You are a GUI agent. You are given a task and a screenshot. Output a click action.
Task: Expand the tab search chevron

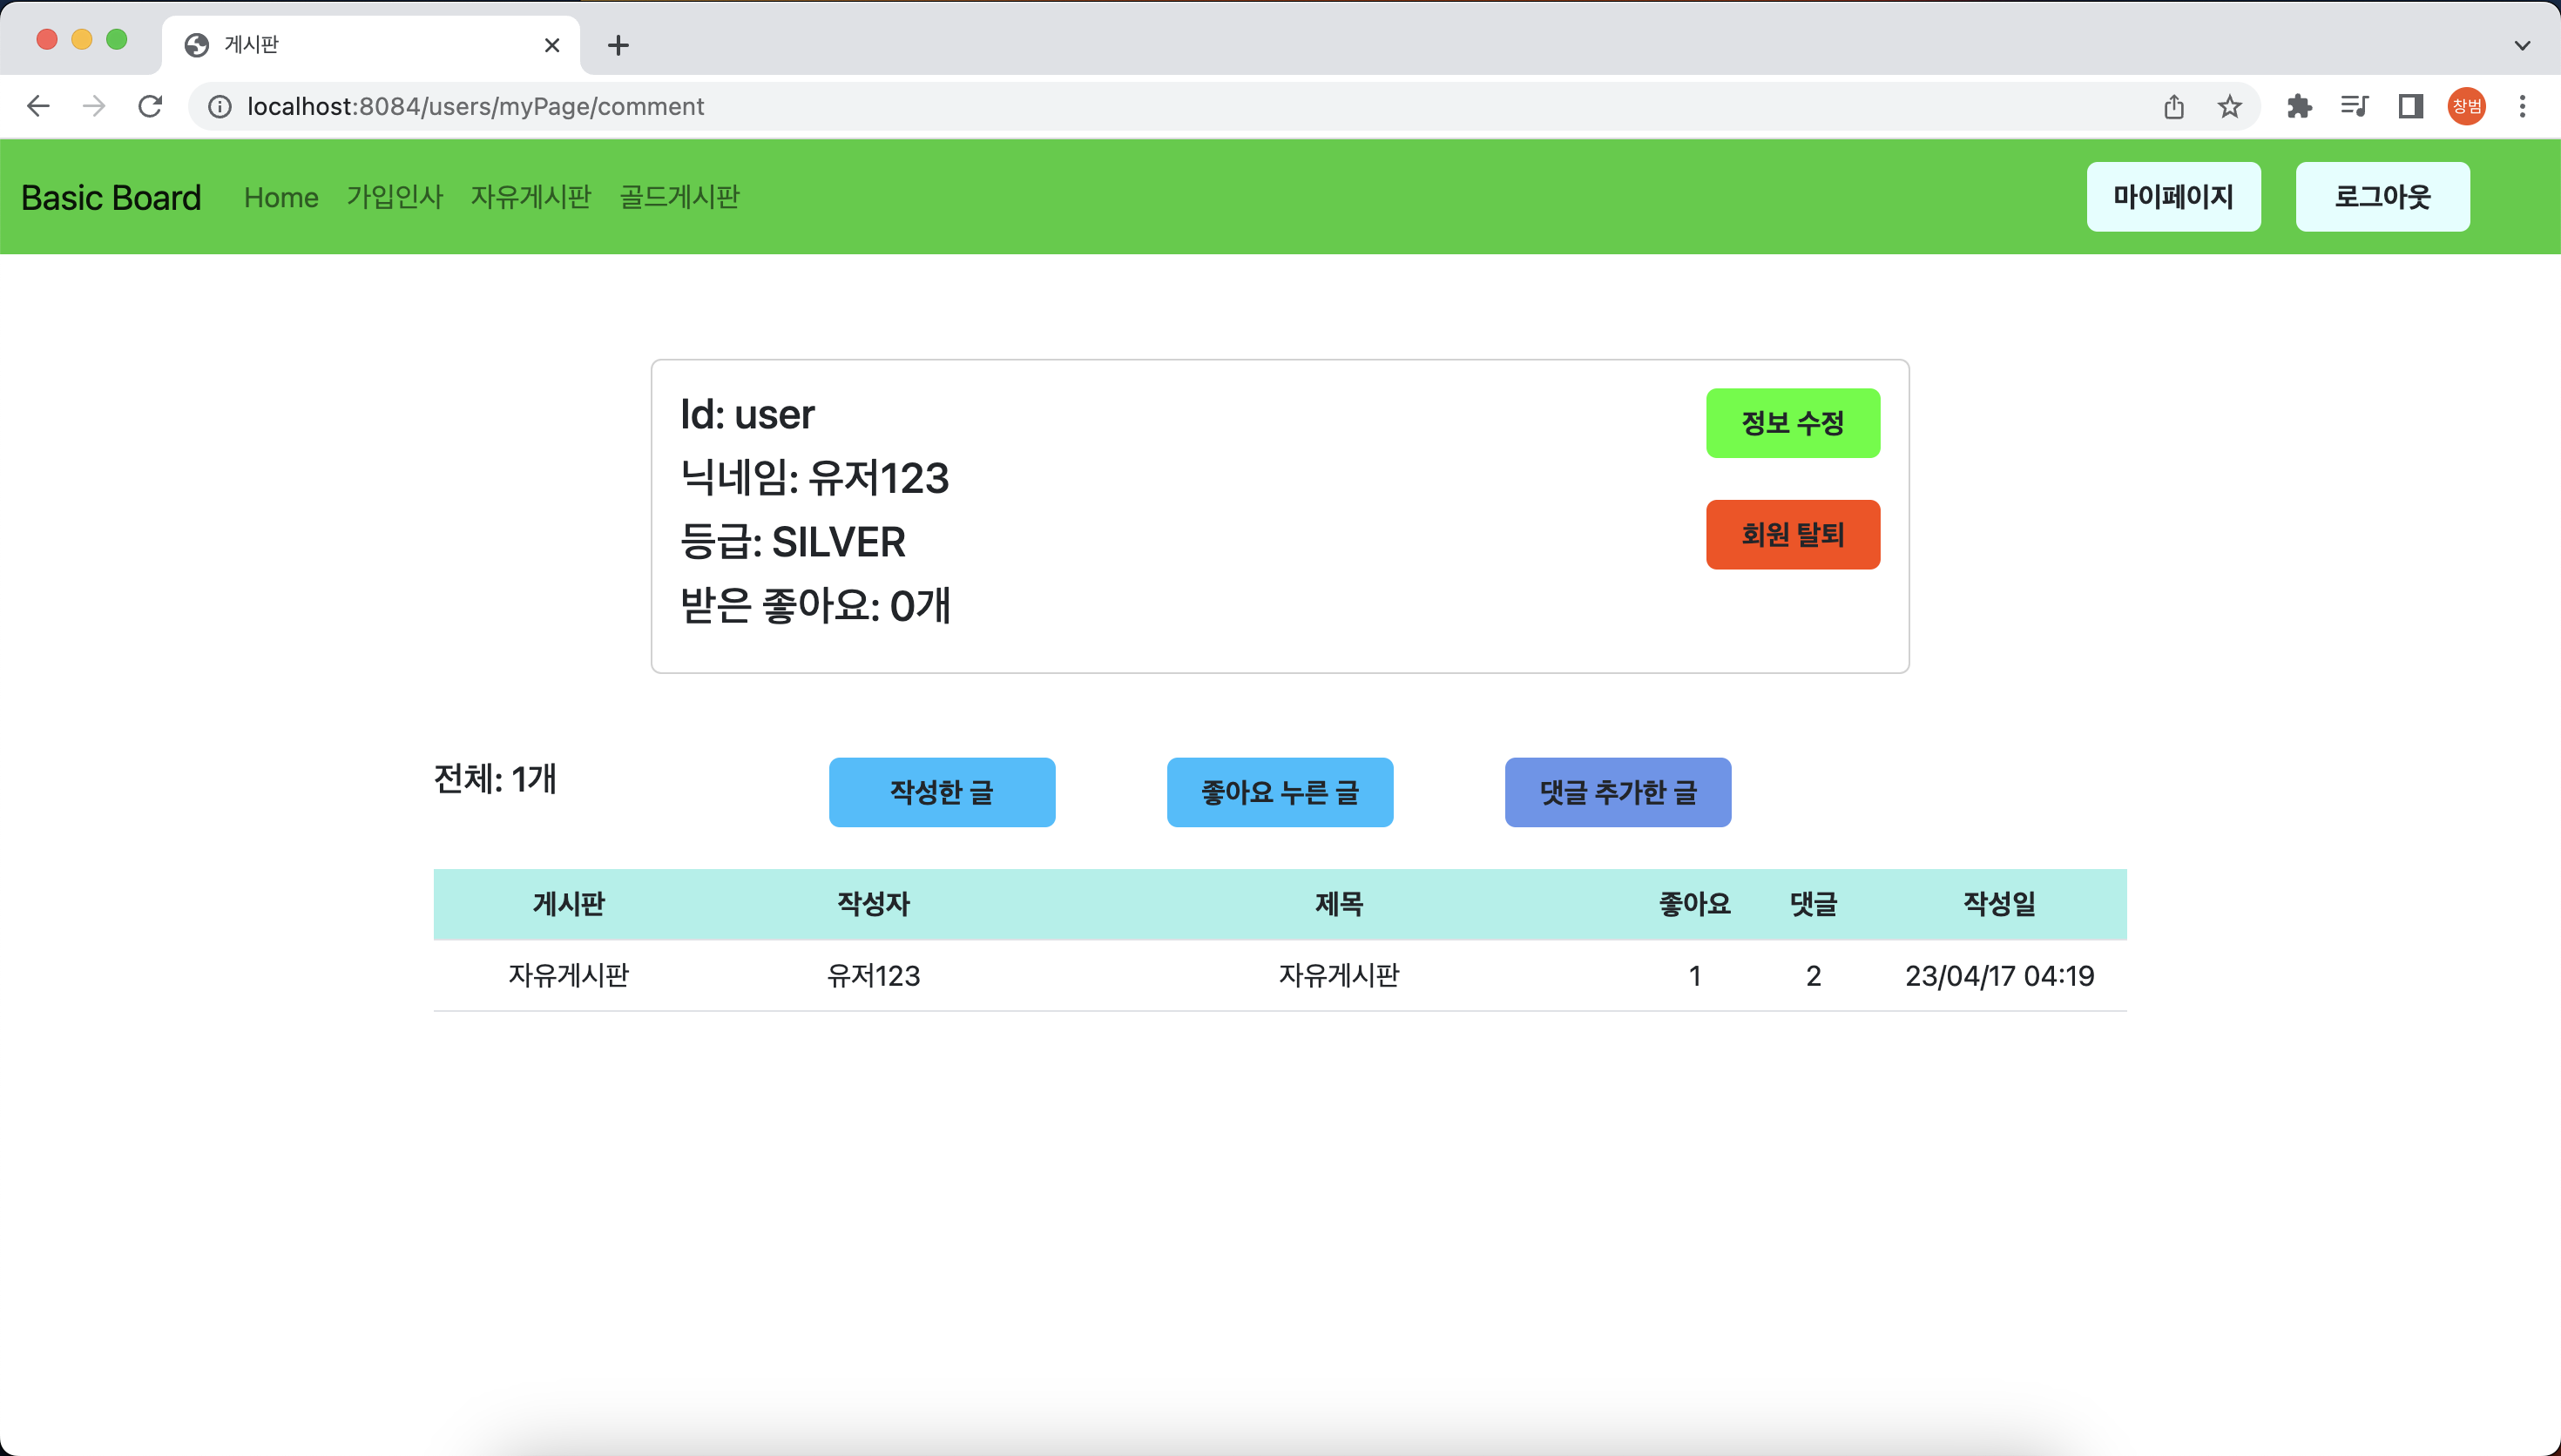pyautogui.click(x=2522, y=45)
